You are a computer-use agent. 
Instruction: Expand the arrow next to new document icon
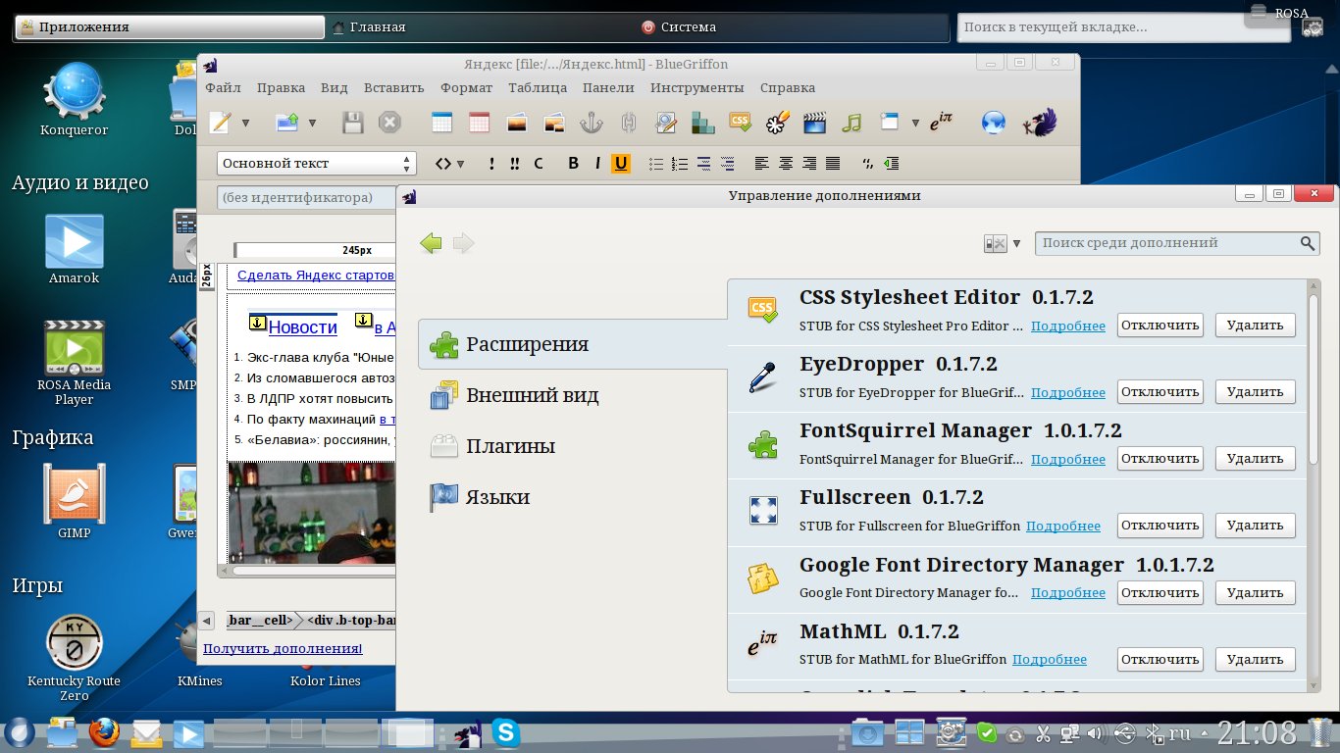(x=245, y=123)
